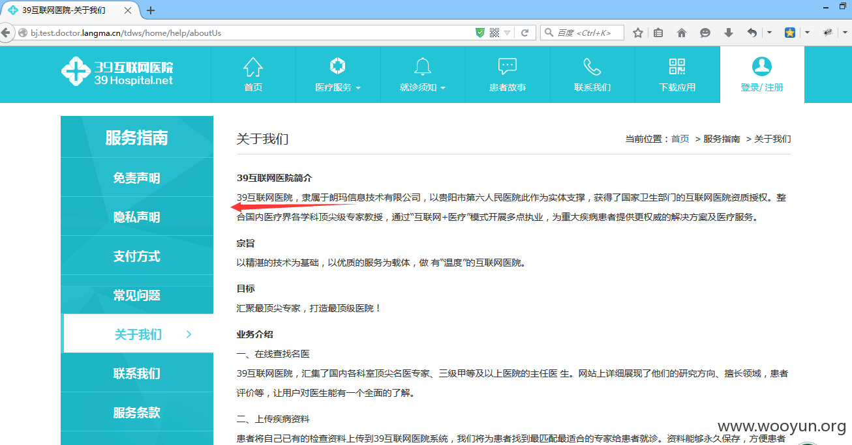Click the 服务指南 breadcrumb link
The height and width of the screenshot is (445, 852).
(722, 139)
